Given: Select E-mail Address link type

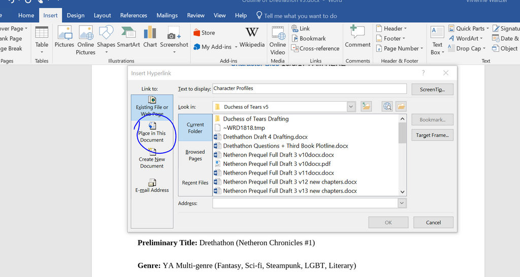Looking at the screenshot, I should 152,186.
